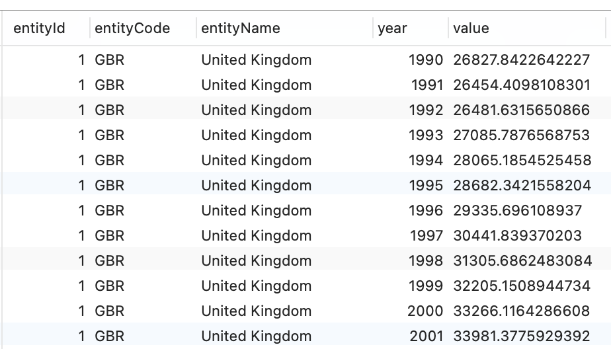Image resolution: width=611 pixels, height=349 pixels.
Task: Click value 32205.1508944734
Action: 522,286
